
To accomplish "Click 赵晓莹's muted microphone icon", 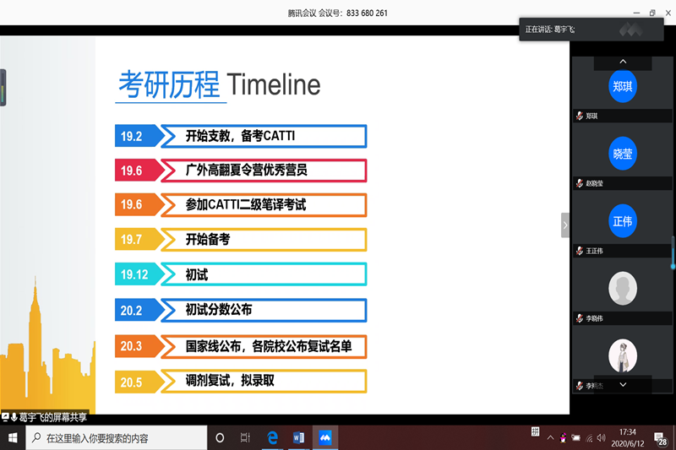I will tap(580, 183).
